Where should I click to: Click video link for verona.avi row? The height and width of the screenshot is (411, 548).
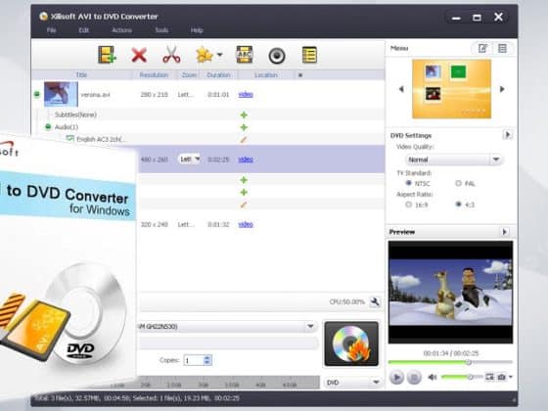coord(246,94)
